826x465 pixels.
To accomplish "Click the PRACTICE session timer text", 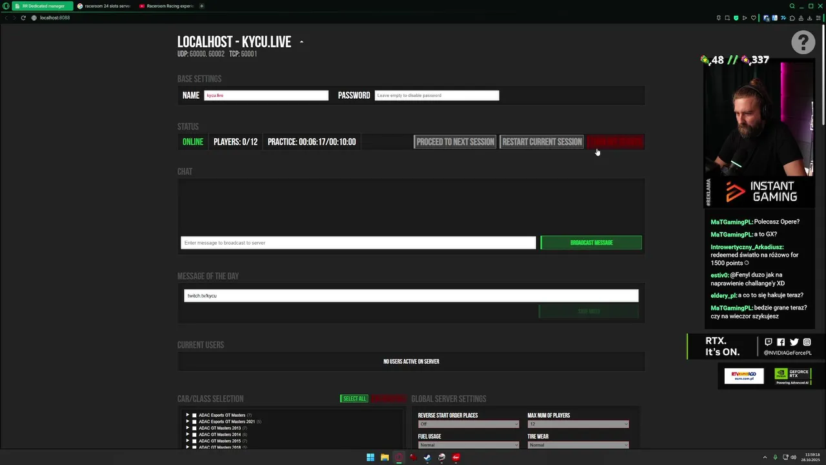I will 312,142.
